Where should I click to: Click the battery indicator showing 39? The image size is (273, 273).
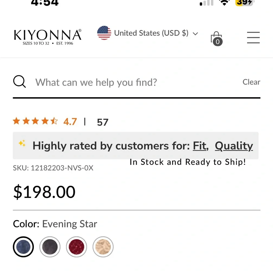coord(244,3)
